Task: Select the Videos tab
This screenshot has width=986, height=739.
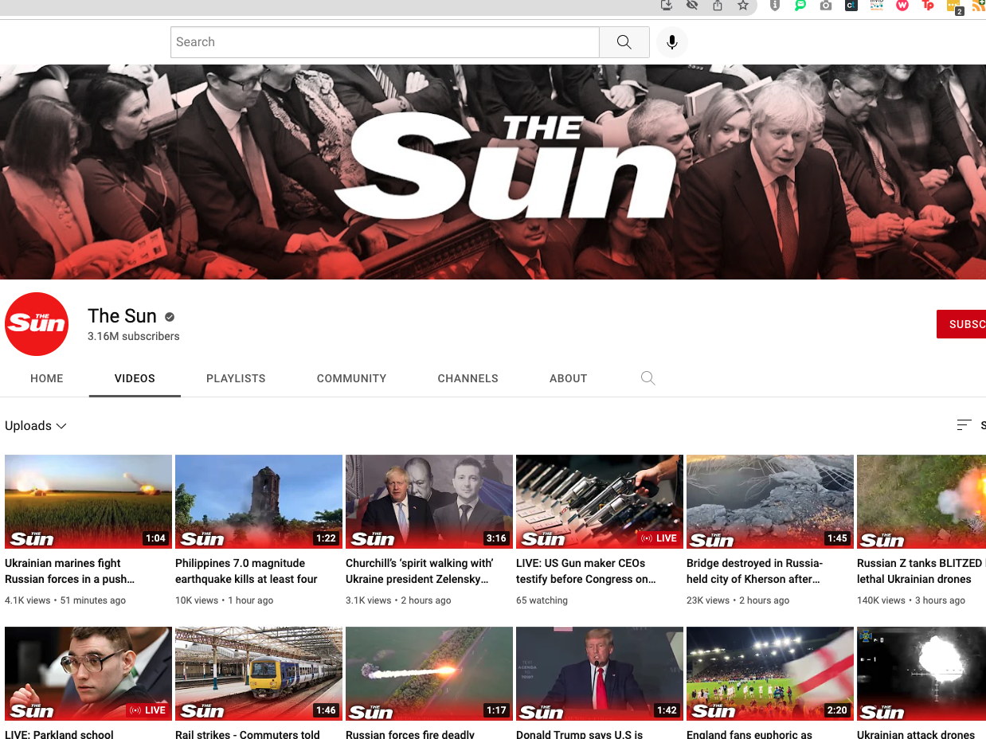Action: pyautogui.click(x=135, y=378)
